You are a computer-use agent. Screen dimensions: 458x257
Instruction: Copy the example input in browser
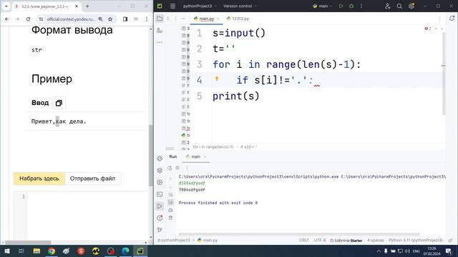click(59, 103)
